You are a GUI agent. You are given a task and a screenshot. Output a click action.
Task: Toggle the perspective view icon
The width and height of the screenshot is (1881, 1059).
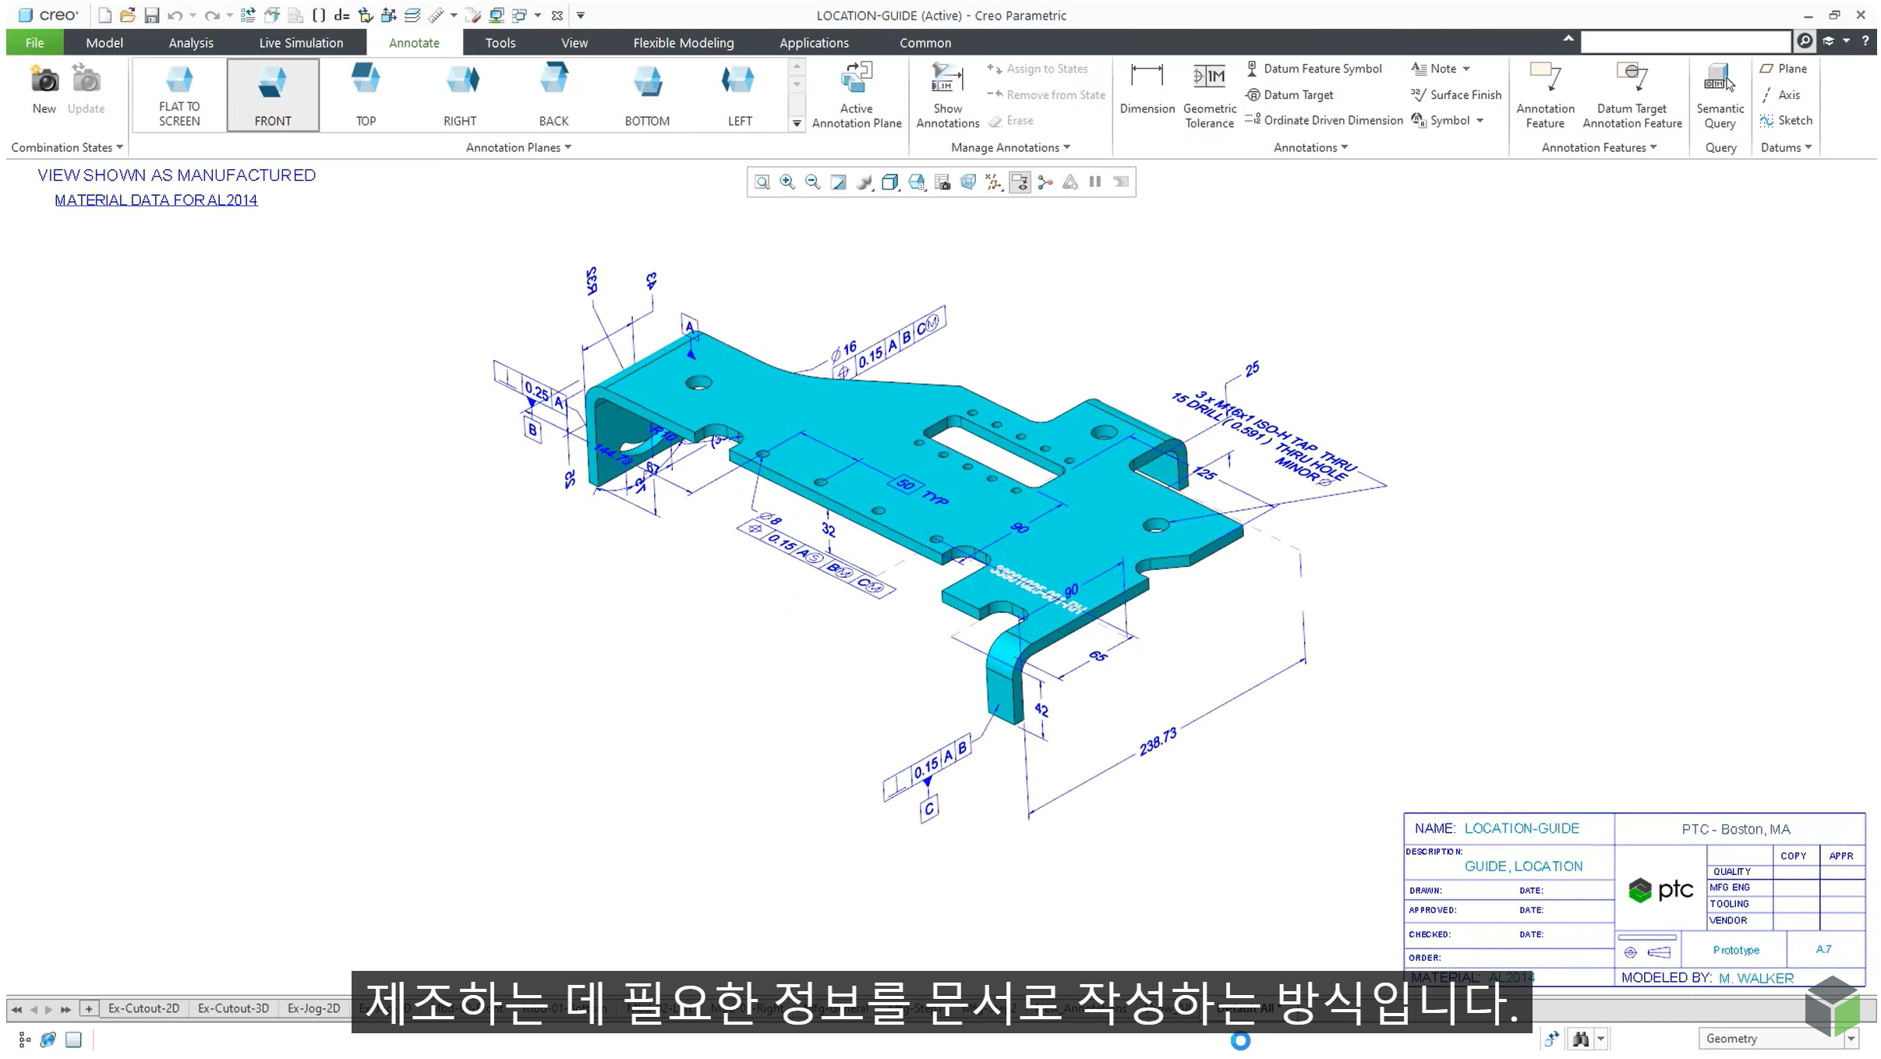968,182
